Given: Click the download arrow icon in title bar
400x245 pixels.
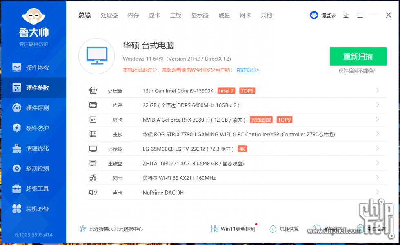Looking at the screenshot, I should point(346,15).
